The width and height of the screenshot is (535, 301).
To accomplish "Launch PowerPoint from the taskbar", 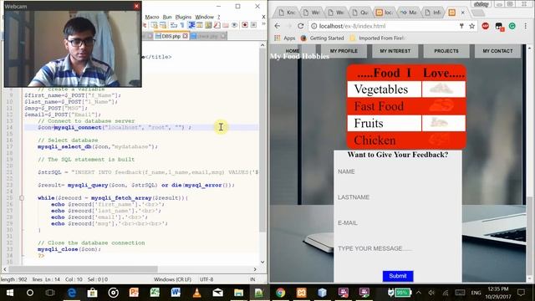I will pyautogui.click(x=134, y=293).
